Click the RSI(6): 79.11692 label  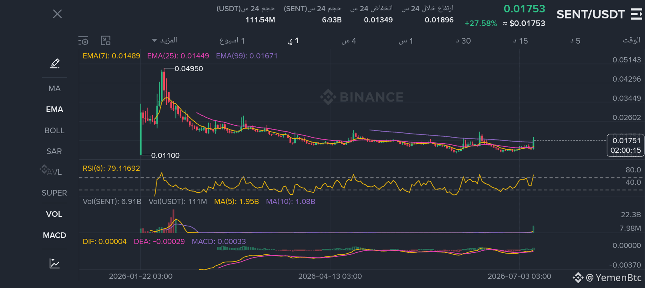(x=111, y=168)
